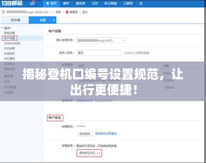
Task: Click the 帐户安全 section heading
Action: coord(55,118)
